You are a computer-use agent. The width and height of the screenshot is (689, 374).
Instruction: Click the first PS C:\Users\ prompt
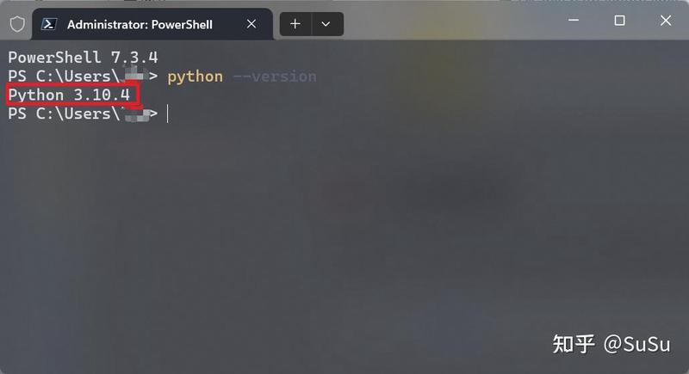click(x=64, y=77)
